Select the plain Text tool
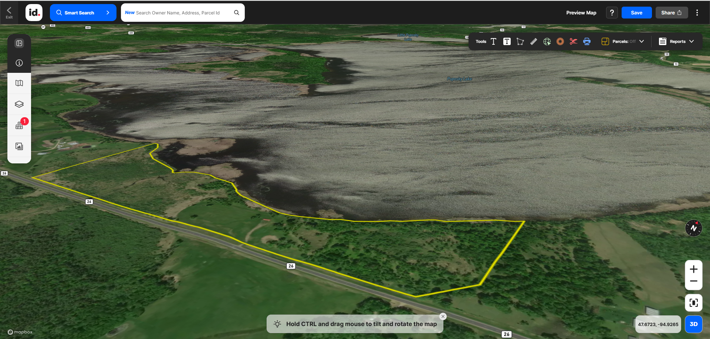 click(x=493, y=41)
